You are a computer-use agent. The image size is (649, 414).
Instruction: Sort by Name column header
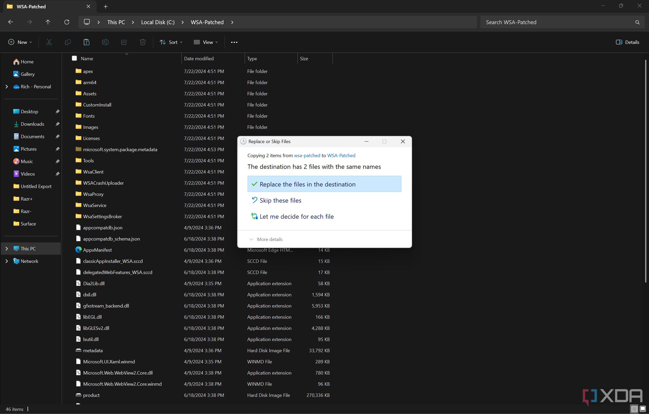(87, 58)
